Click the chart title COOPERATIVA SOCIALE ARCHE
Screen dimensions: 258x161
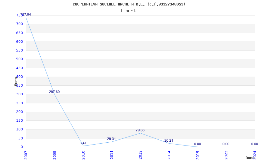[x=129, y=4]
